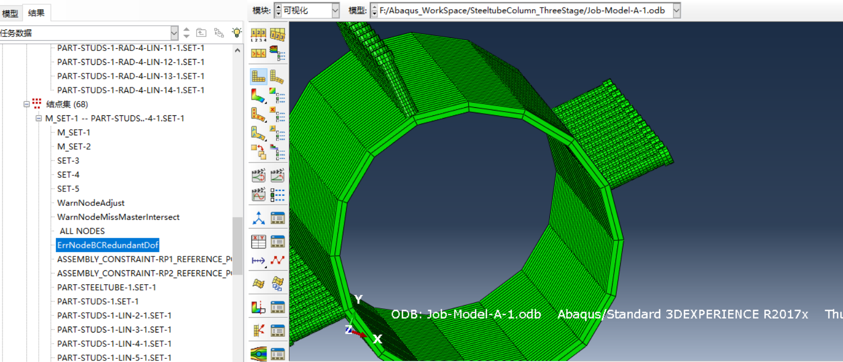Activate View Cut tool icon
Screen dimensions: 843x362
pos(258,307)
